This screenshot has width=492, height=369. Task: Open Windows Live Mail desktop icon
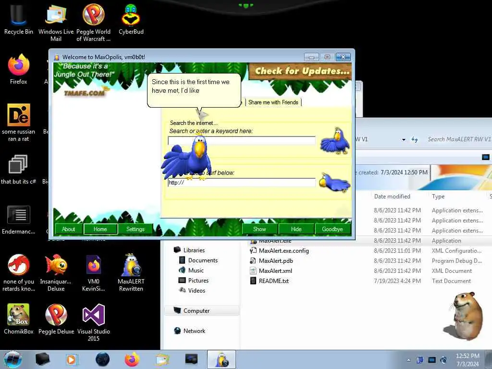click(x=56, y=23)
